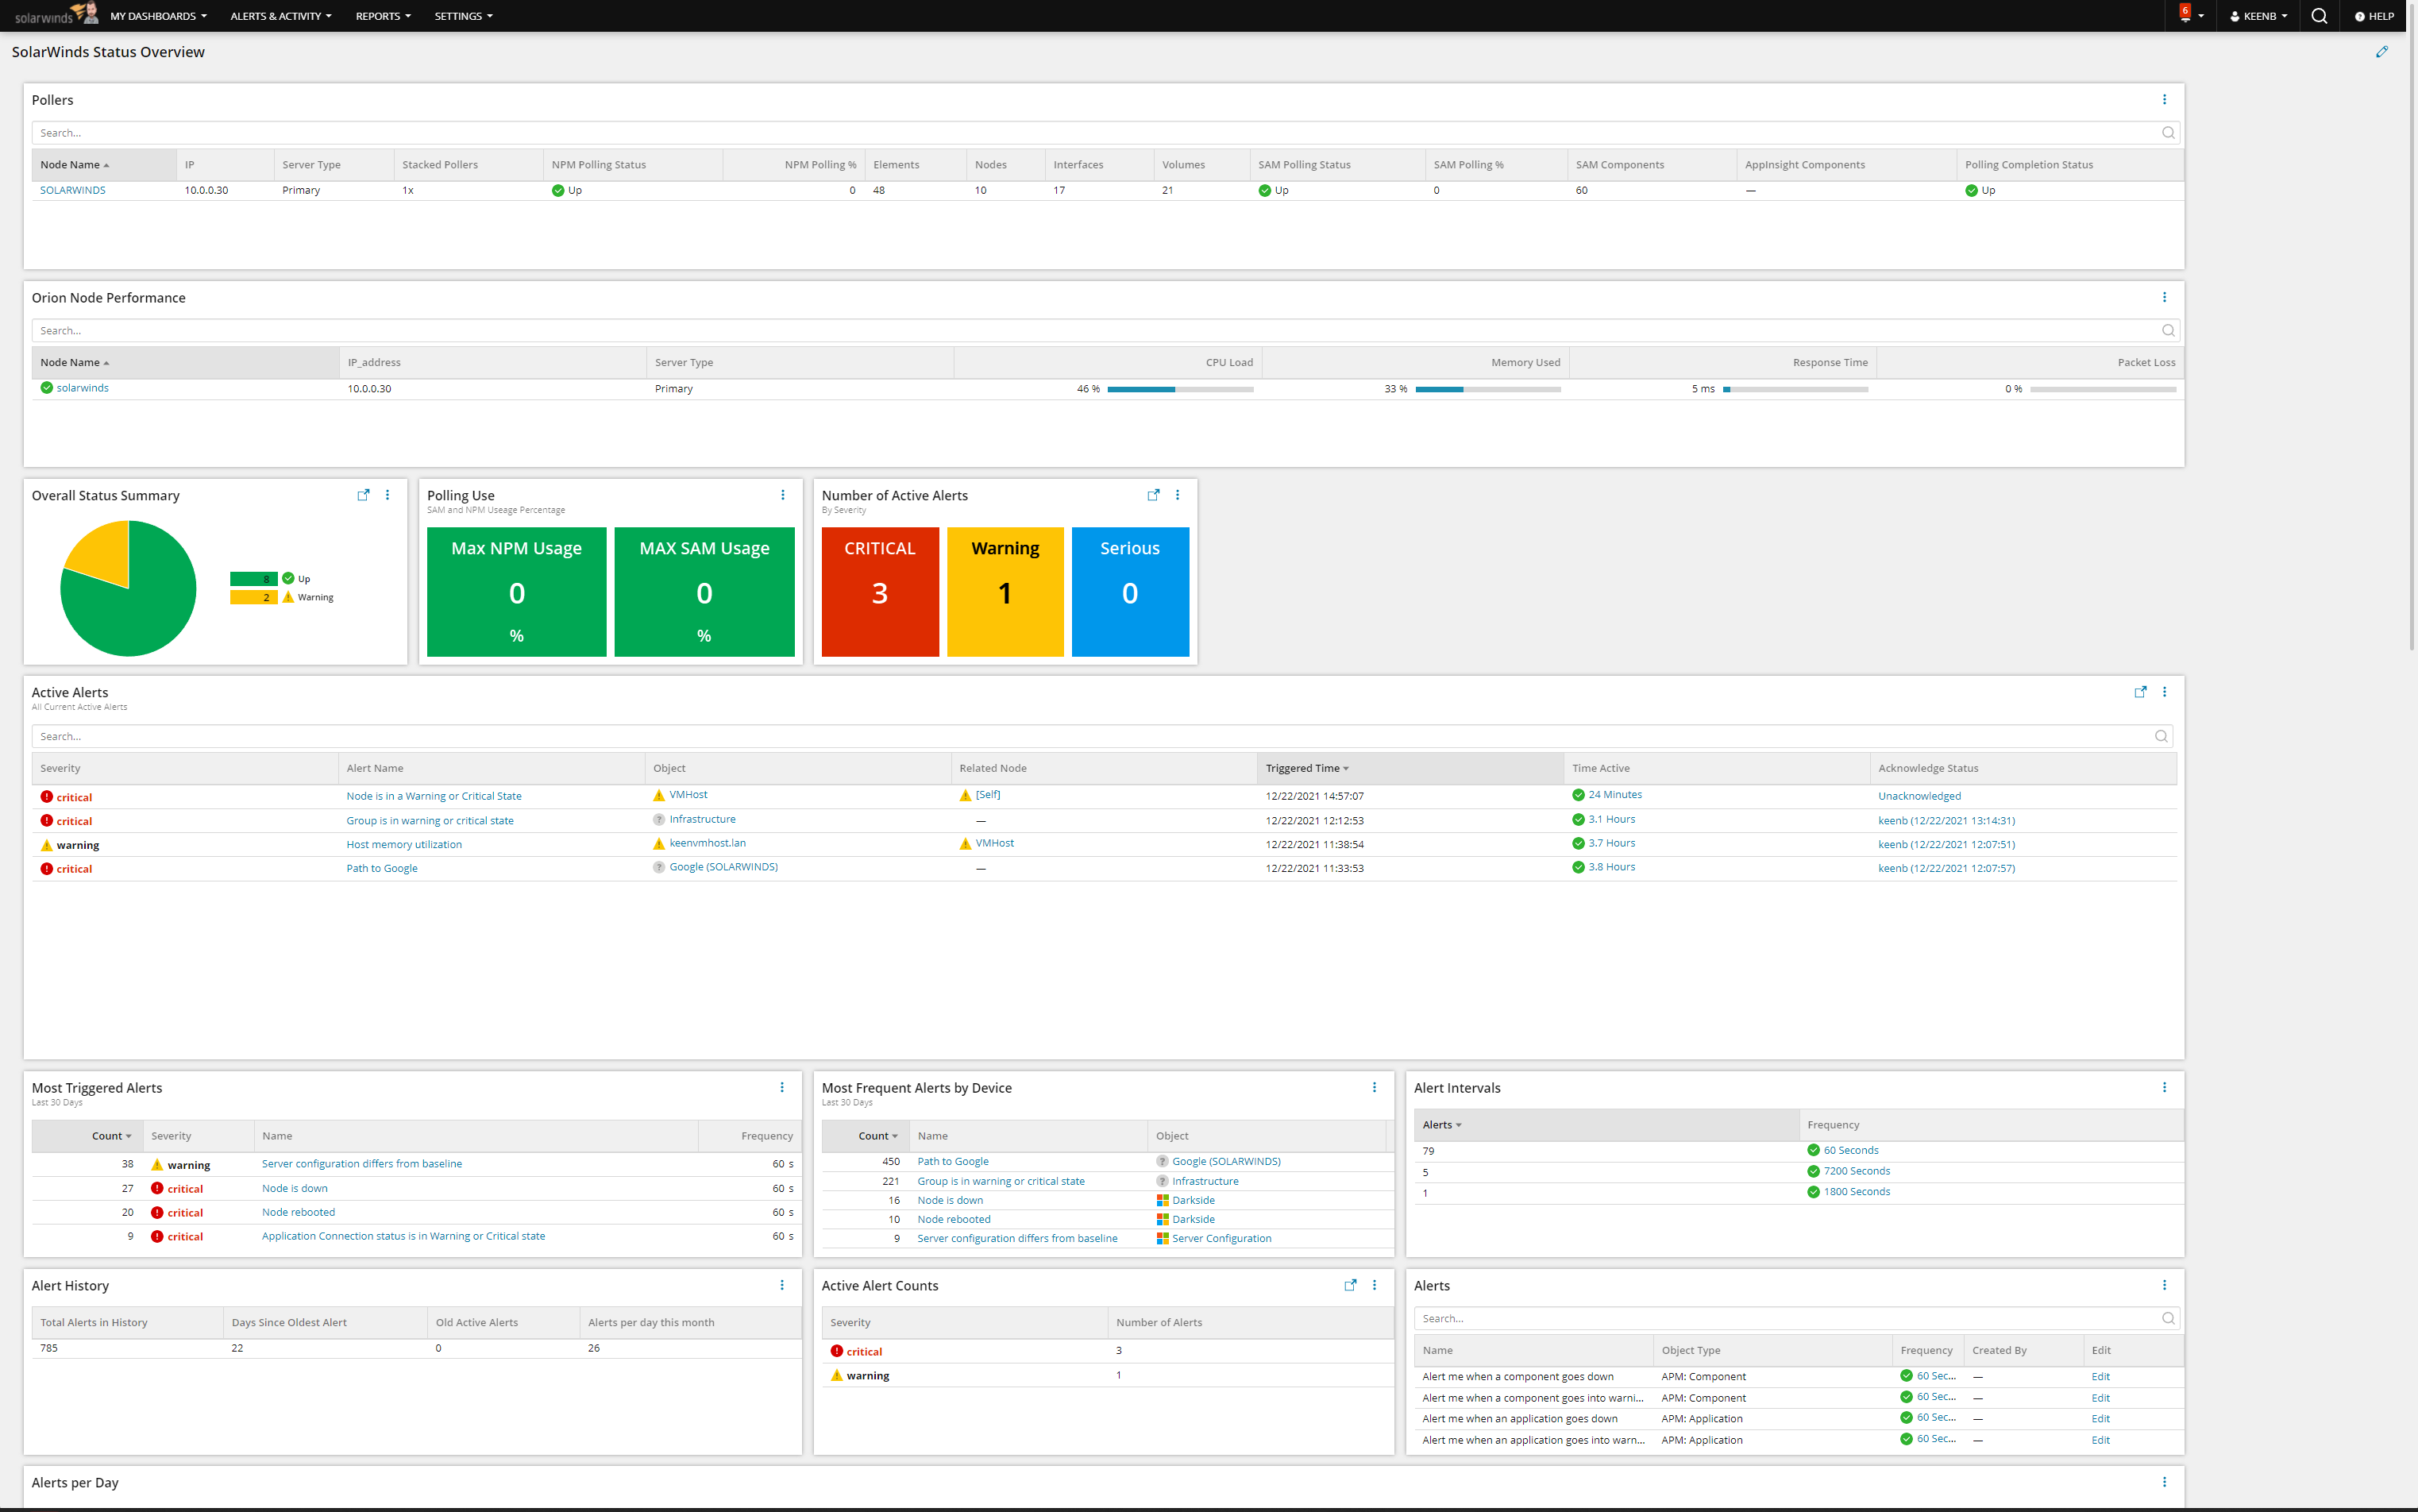Open the Unacknowledged alert status link

[1918, 797]
